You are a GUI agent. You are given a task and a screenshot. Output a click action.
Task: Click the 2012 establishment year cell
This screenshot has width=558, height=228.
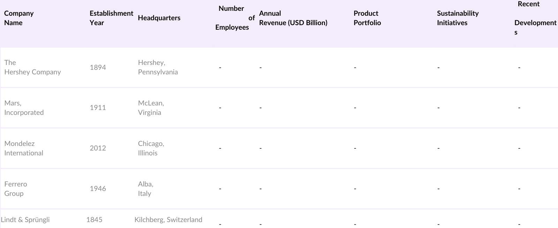click(x=98, y=148)
